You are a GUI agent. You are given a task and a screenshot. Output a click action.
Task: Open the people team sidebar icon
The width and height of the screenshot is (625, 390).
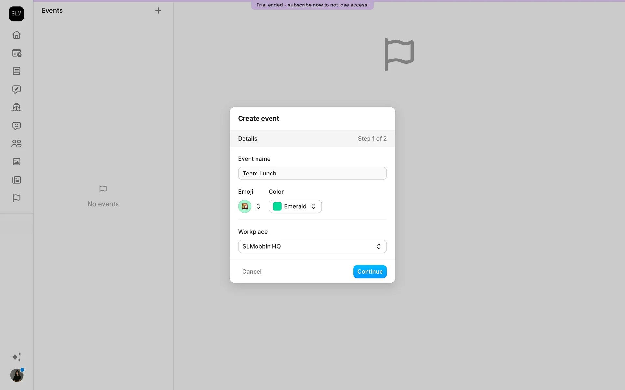pos(16,144)
